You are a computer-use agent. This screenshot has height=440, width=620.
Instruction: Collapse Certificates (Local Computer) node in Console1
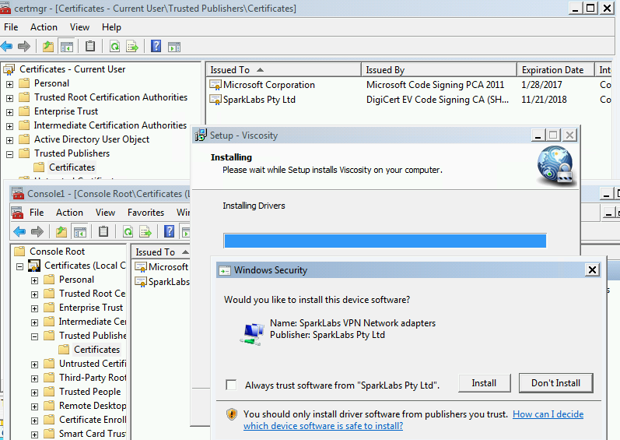coord(19,266)
